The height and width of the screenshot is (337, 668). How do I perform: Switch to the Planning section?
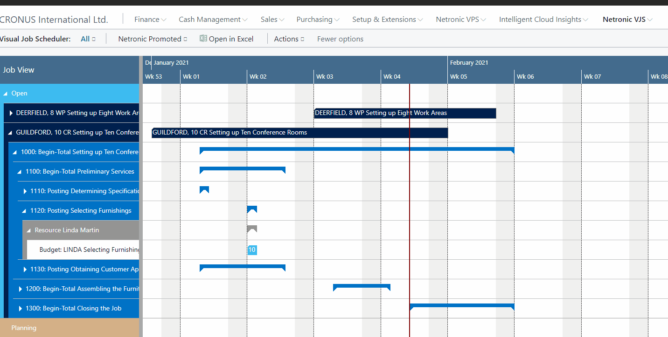(x=23, y=328)
